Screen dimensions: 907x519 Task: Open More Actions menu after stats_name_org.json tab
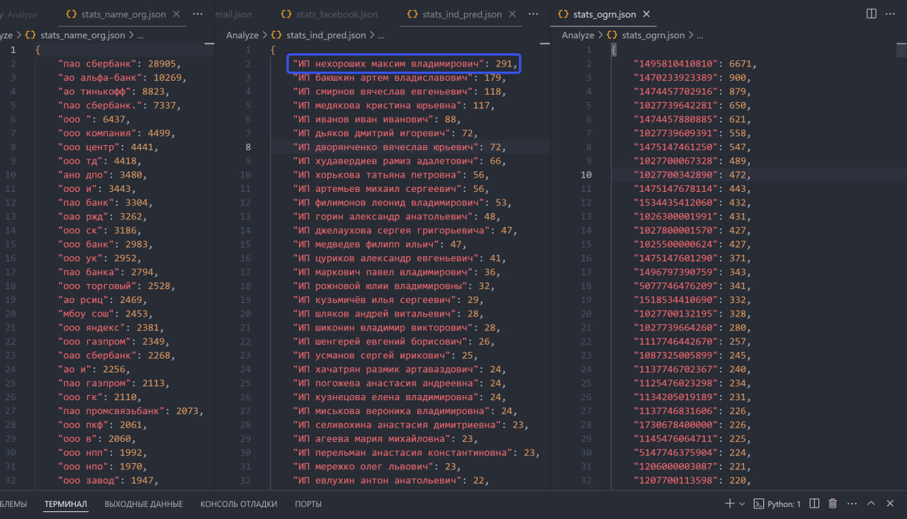(198, 13)
